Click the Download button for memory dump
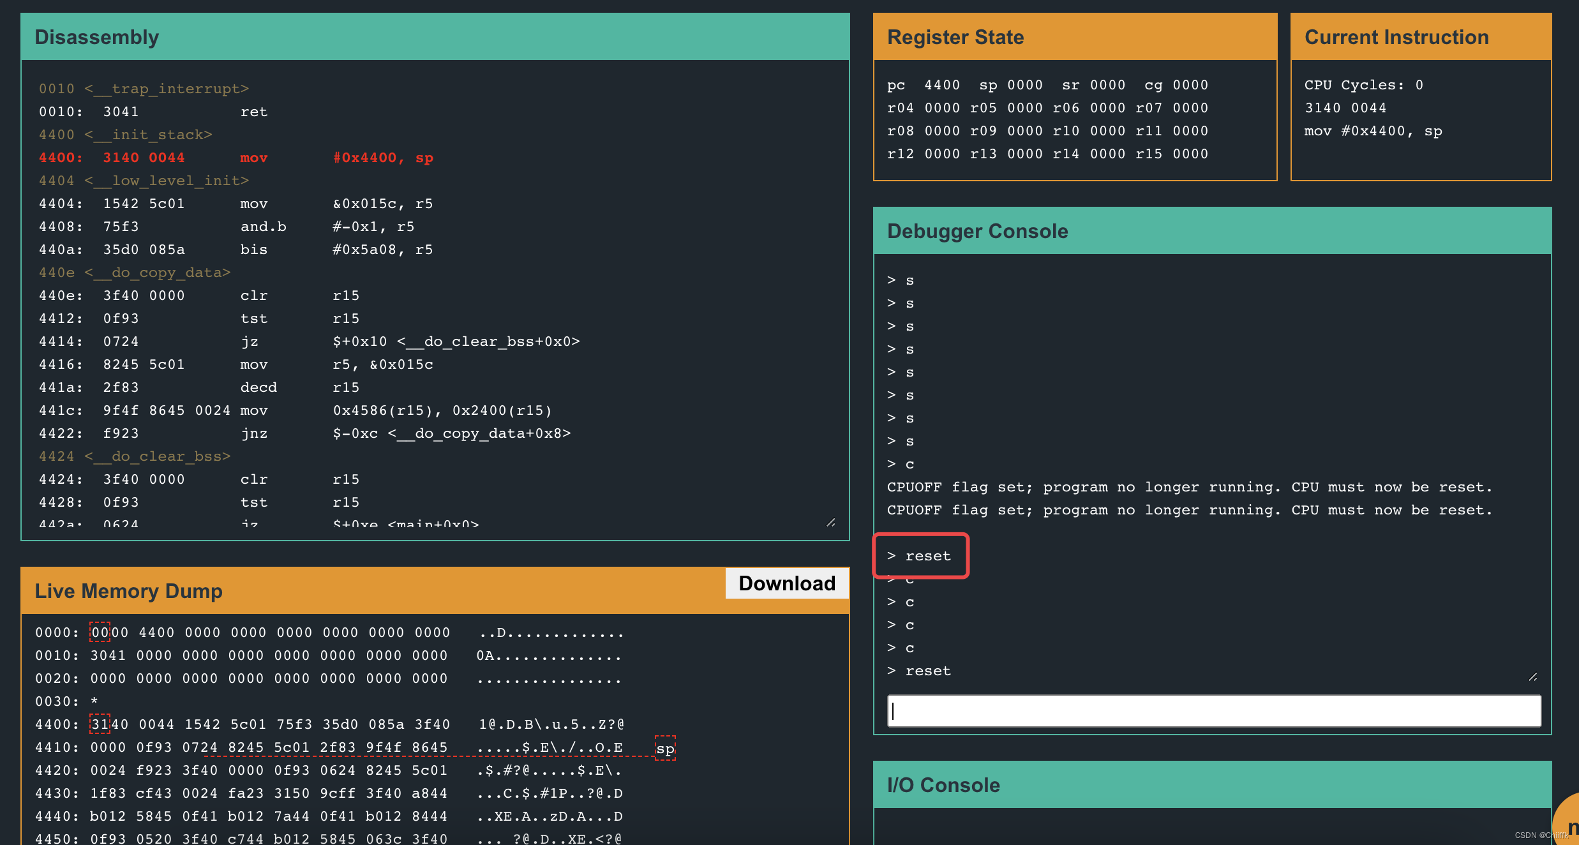The height and width of the screenshot is (845, 1579). [x=787, y=583]
